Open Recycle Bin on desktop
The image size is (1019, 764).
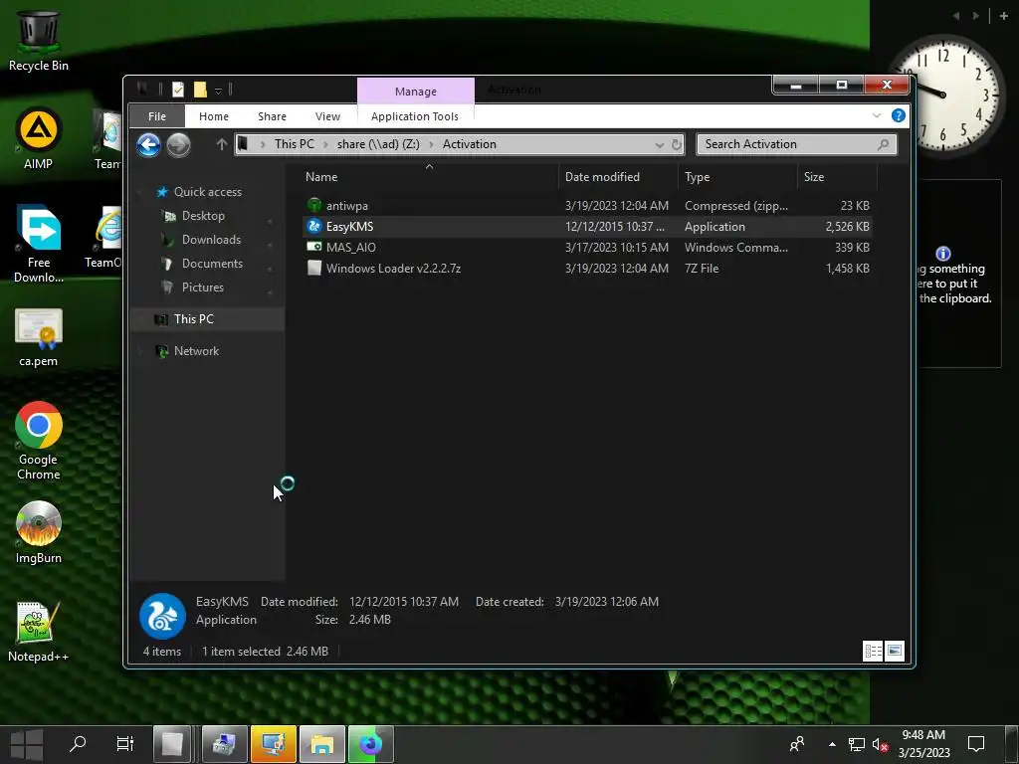(39, 39)
